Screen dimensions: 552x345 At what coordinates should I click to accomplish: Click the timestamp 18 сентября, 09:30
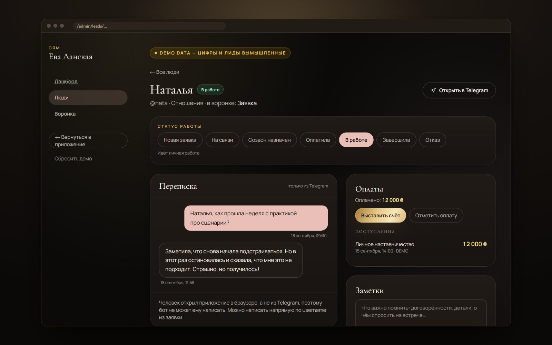(308, 236)
